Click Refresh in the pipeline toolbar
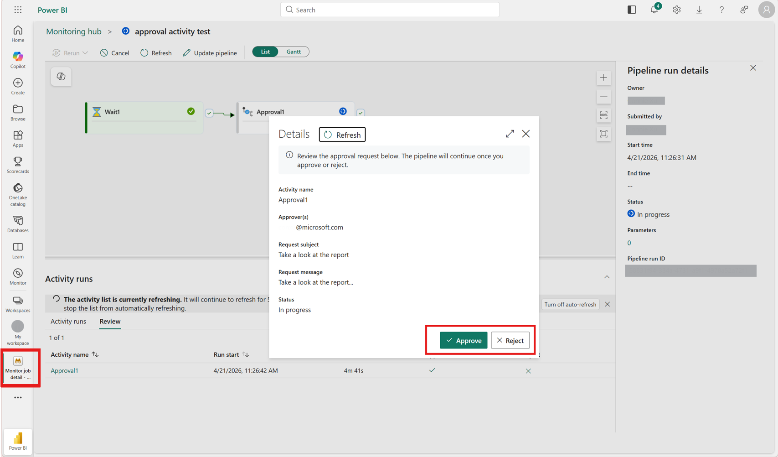This screenshot has width=778, height=457. pos(156,53)
